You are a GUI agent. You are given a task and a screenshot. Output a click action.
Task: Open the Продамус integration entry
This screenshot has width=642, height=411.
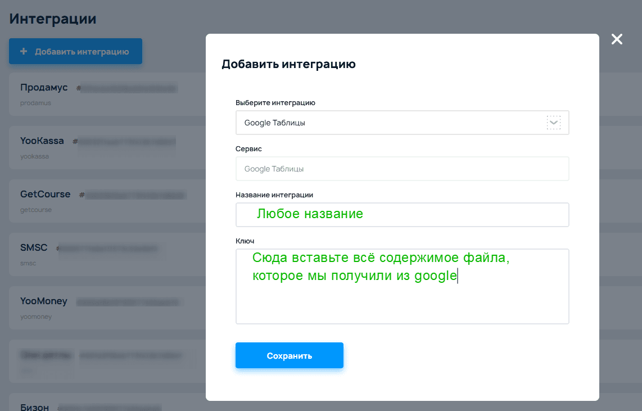pos(44,88)
